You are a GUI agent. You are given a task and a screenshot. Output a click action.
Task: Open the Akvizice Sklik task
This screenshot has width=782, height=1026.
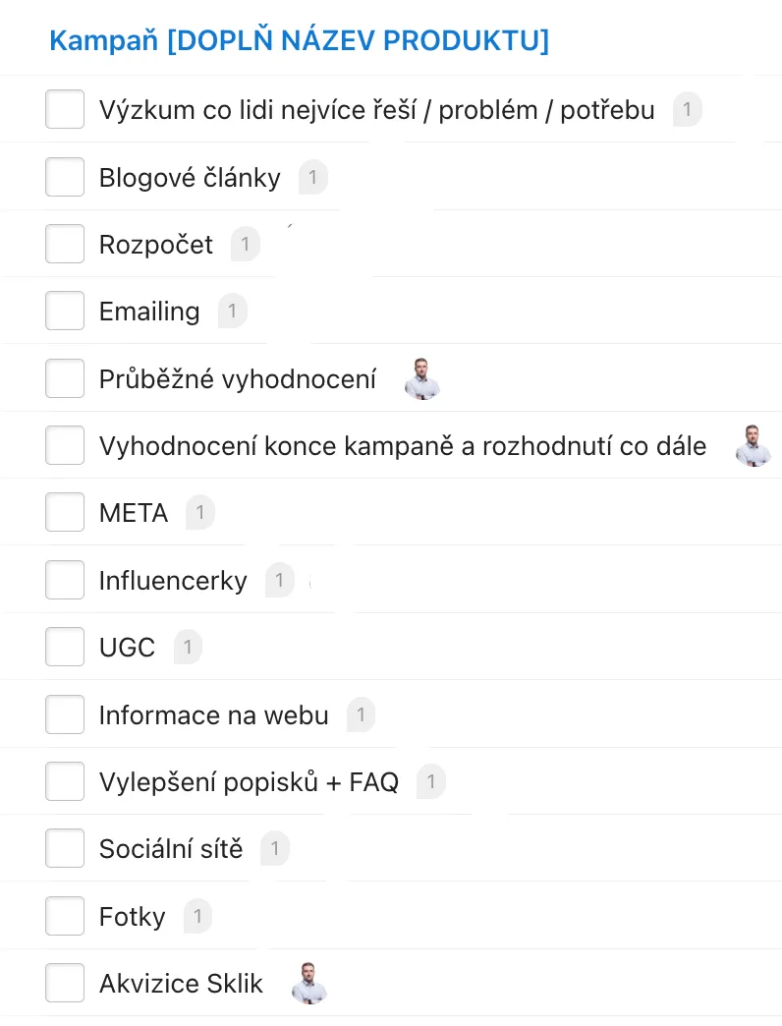[x=181, y=984]
